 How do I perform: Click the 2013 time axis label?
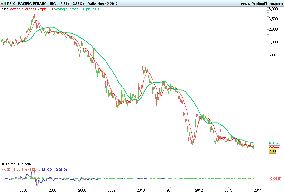pos(228,190)
